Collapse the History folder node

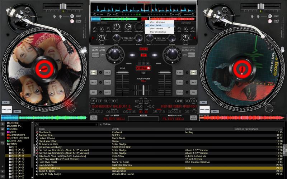[6, 144]
